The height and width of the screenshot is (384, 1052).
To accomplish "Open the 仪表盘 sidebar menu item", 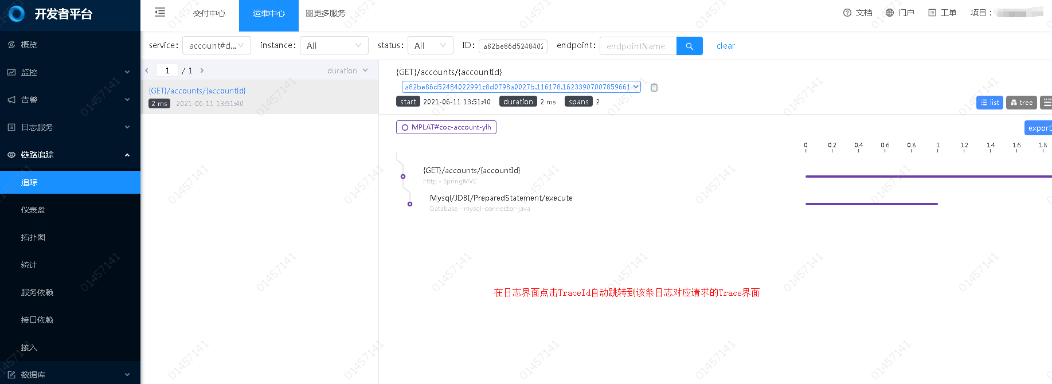I will point(33,210).
